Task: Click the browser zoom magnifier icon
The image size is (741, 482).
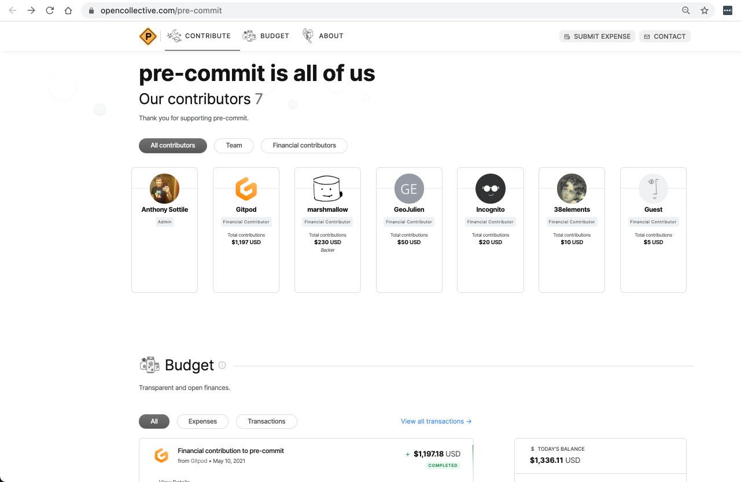Action: point(685,10)
